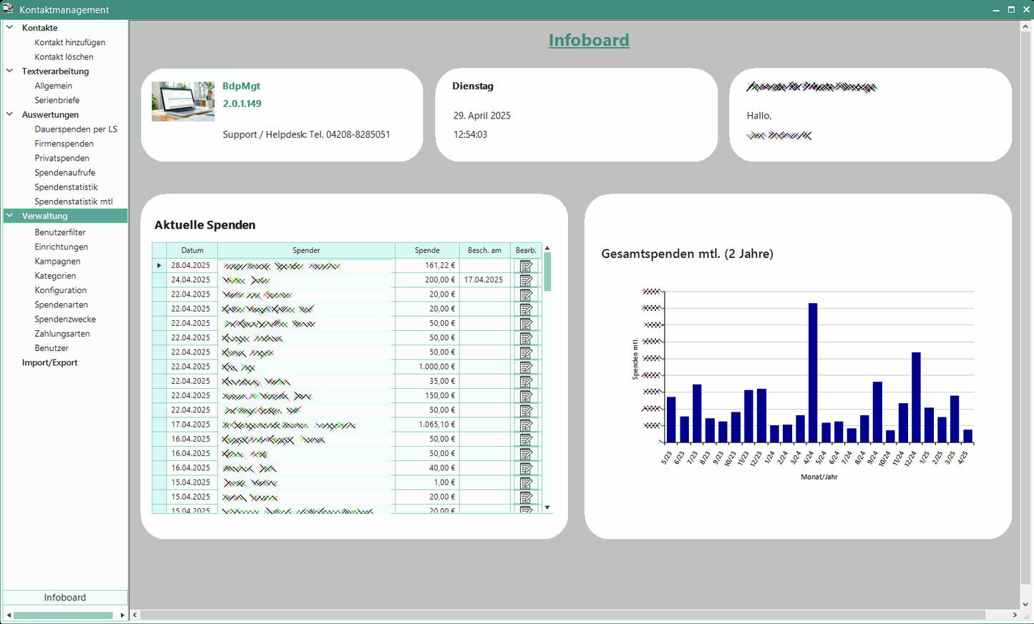The height and width of the screenshot is (624, 1034).
Task: Edit the 1.065,10 € donation entry
Action: 526,425
